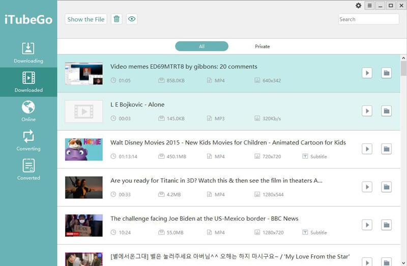Screen dimensions: 407x266
Task: Click the 55.0MB file size value
Action: tap(175, 232)
